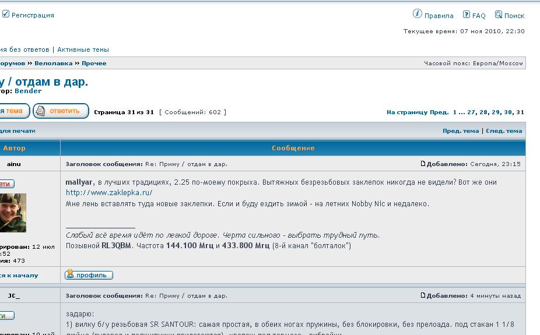Click the topic title ending отдам в дар
This screenshot has width=540, height=335.
click(44, 82)
